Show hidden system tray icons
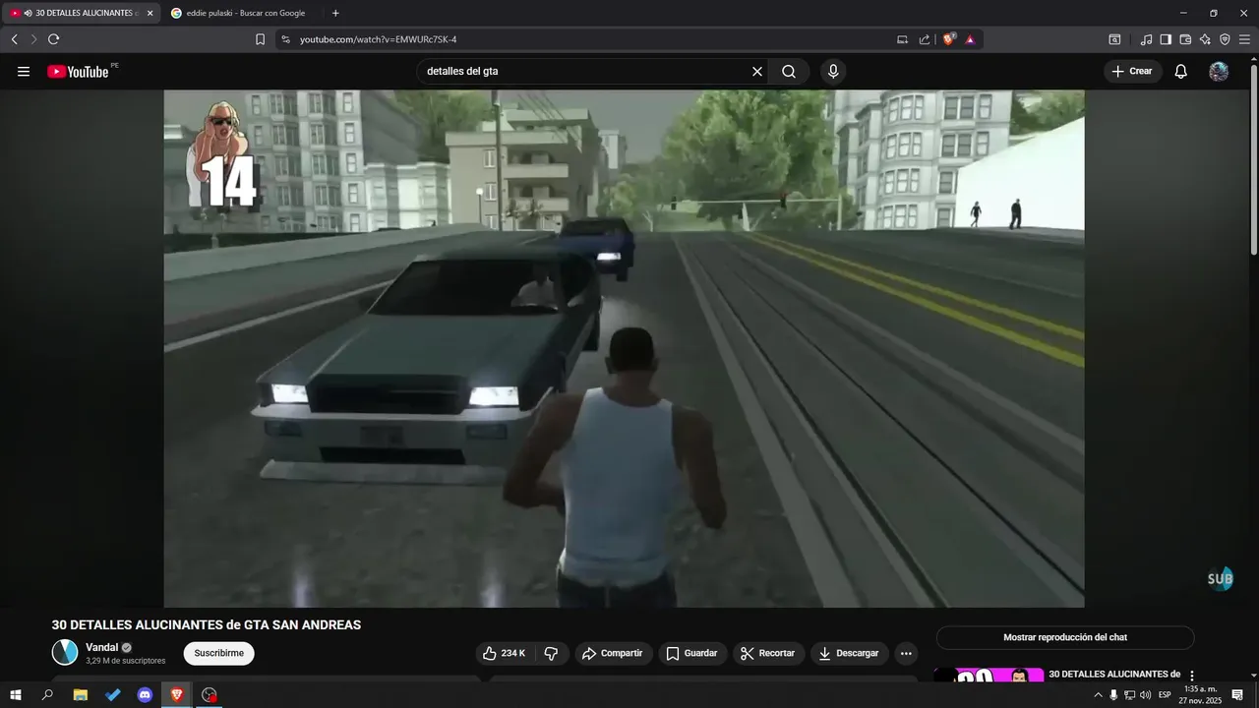This screenshot has height=708, width=1259. pos(1098,695)
